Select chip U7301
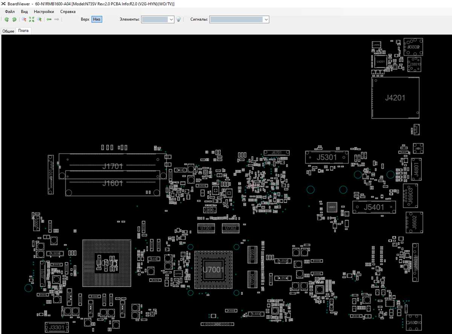 coord(206,228)
